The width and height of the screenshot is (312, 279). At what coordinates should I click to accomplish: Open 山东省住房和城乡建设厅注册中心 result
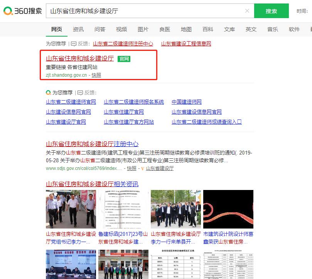tap(92, 144)
